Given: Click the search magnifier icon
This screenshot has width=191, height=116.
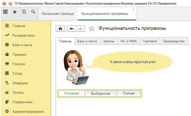Looking at the screenshot, I should (x=33, y=12).
